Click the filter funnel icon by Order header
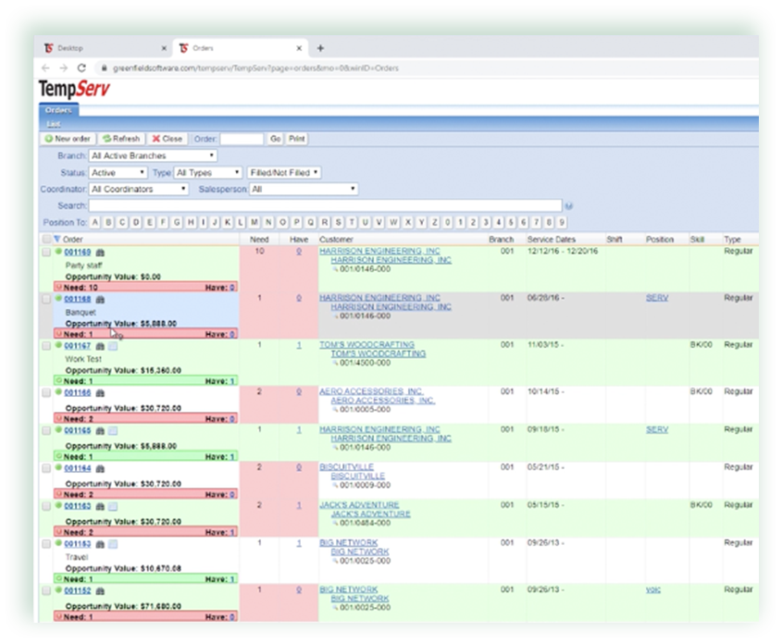The image size is (782, 644). point(57,240)
